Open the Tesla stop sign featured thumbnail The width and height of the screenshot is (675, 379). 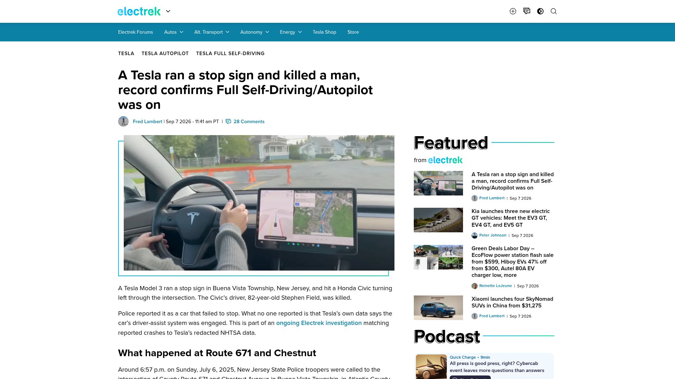[438, 183]
